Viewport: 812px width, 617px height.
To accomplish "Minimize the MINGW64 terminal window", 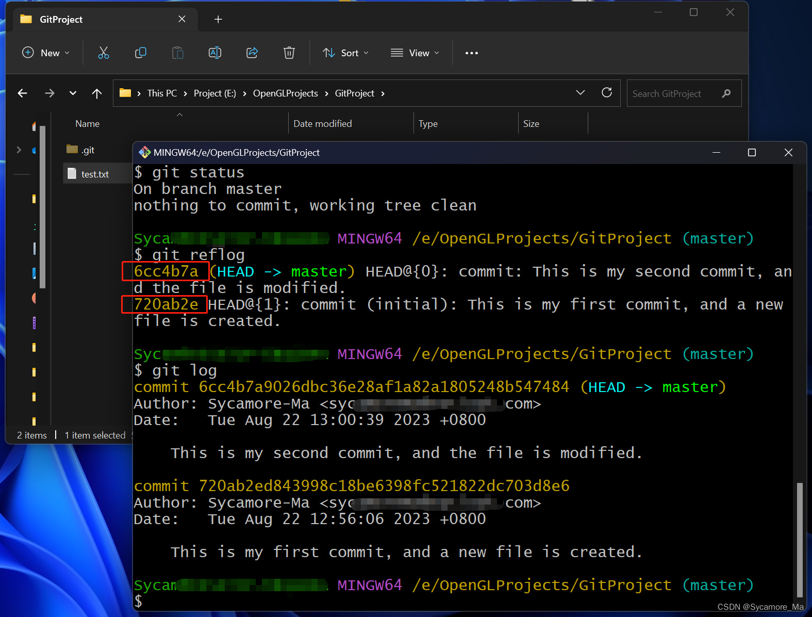I will [716, 152].
